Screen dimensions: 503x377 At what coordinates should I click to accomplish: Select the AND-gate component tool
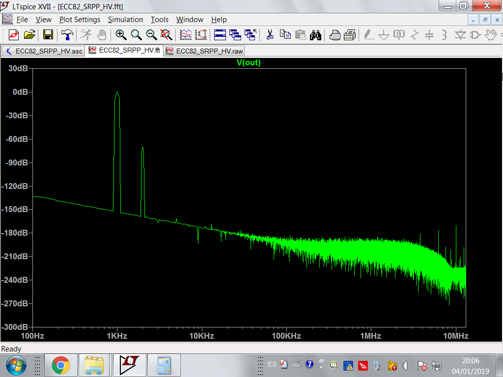[475, 35]
